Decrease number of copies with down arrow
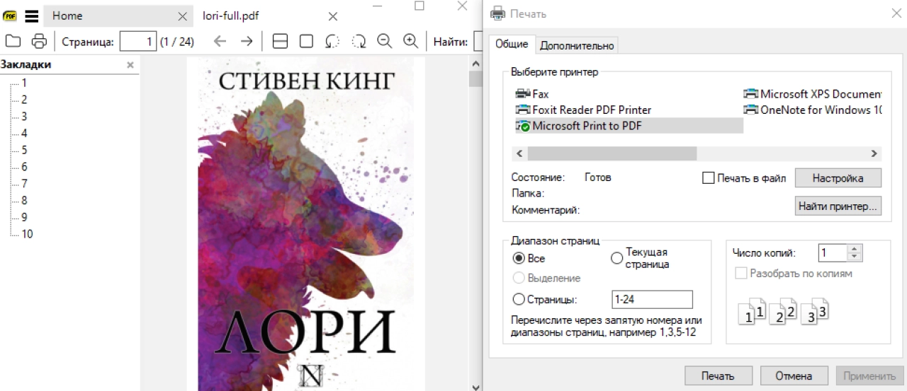The width and height of the screenshot is (907, 391). pos(855,257)
